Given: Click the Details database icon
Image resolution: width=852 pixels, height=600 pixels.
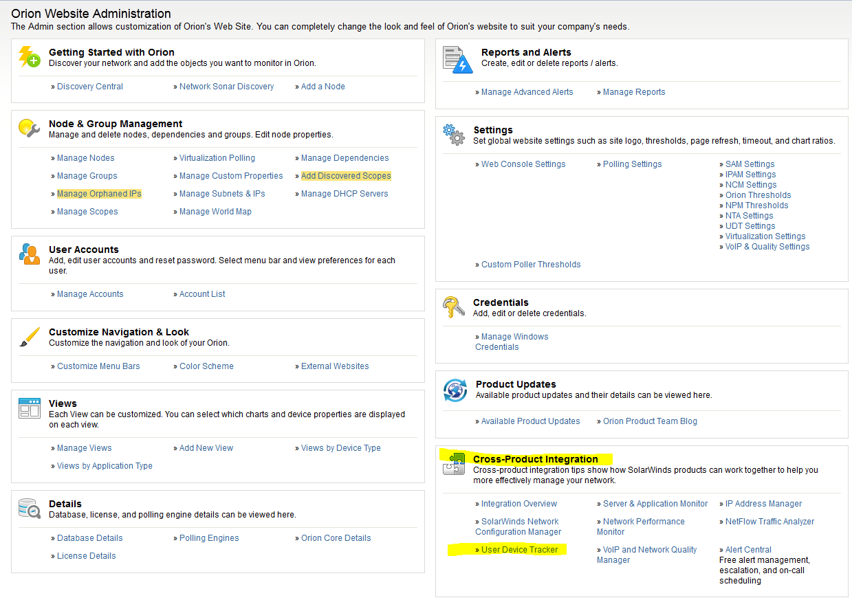Looking at the screenshot, I should click(30, 509).
